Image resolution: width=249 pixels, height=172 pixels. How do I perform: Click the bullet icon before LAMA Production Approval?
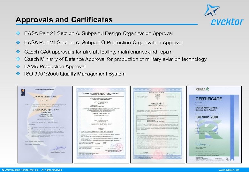click(18, 66)
